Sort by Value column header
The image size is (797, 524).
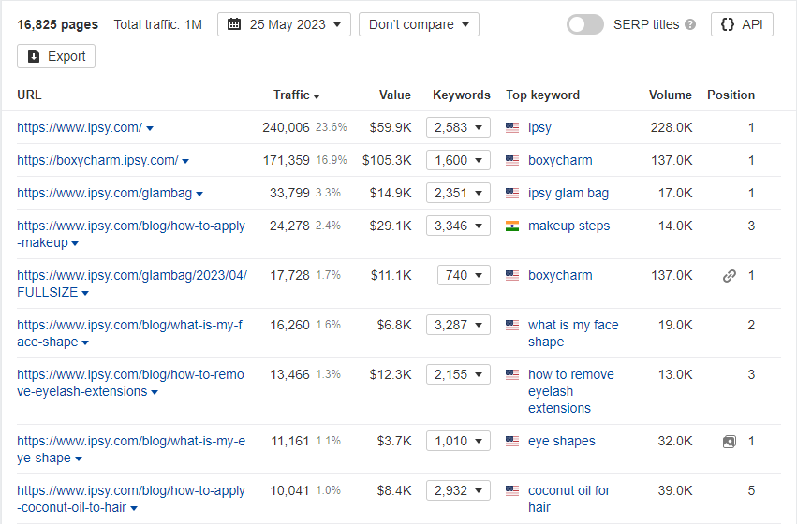coord(395,95)
